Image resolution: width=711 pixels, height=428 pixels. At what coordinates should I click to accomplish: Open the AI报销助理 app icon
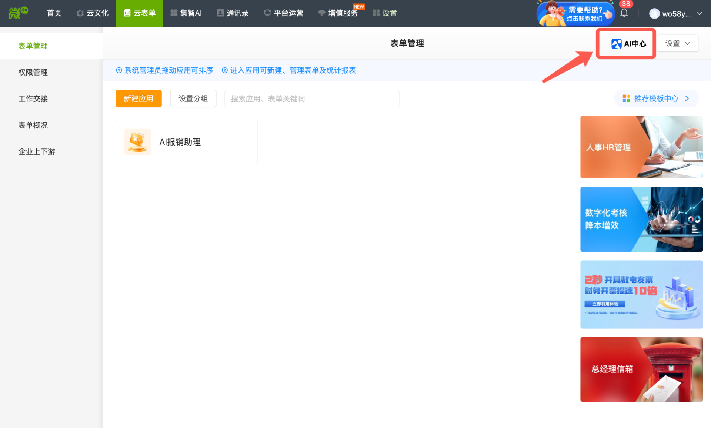click(x=137, y=142)
